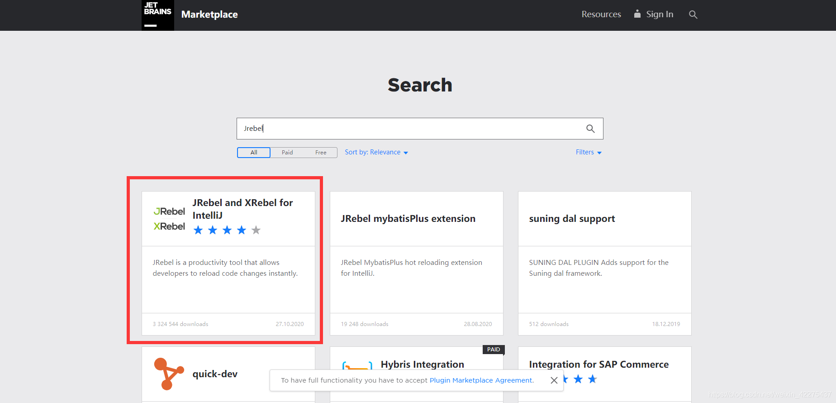836x403 pixels.
Task: Open the Hybris Integration plugin title
Action: (423, 365)
